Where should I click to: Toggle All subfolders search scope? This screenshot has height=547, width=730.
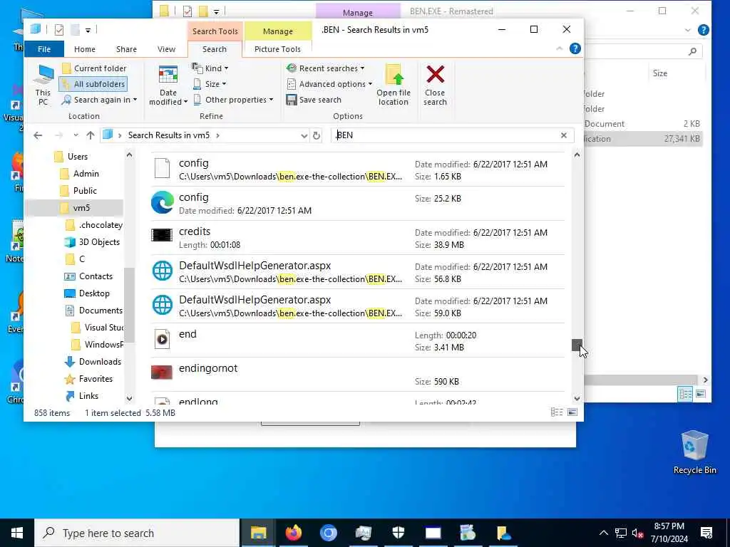(x=93, y=84)
